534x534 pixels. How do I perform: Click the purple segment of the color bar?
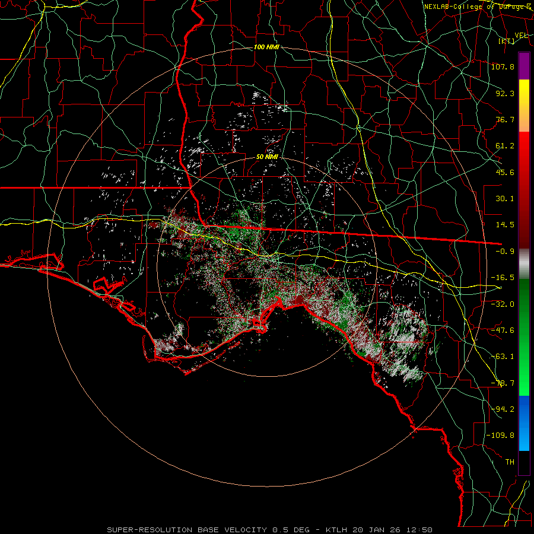(x=524, y=66)
